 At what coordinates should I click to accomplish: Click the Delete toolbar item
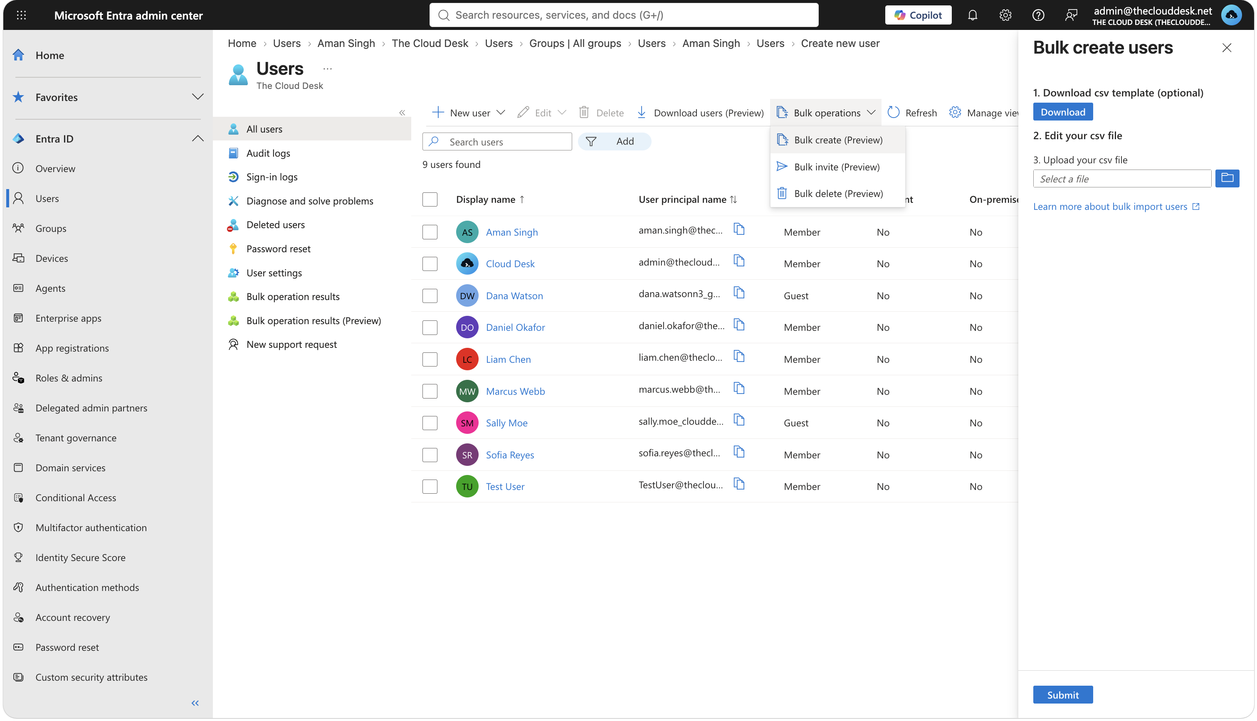click(601, 112)
